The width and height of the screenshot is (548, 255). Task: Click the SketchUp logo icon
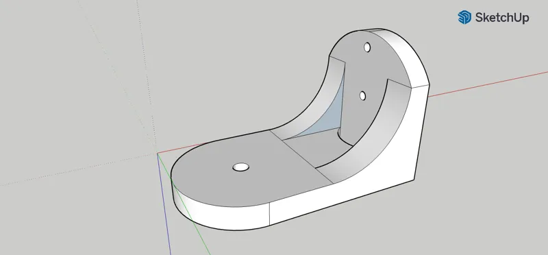464,17
